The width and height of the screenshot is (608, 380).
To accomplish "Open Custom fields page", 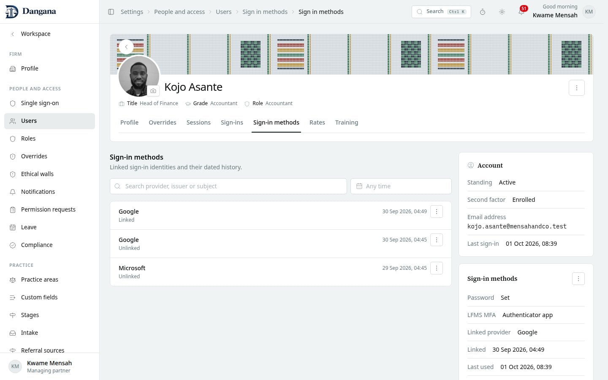I will click(49, 297).
